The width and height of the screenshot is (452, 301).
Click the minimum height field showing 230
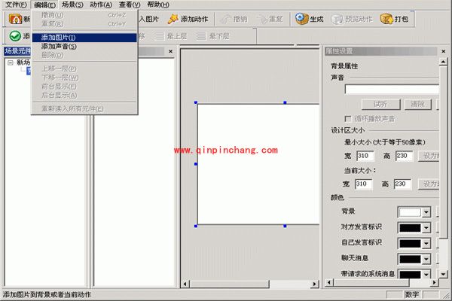pyautogui.click(x=404, y=156)
